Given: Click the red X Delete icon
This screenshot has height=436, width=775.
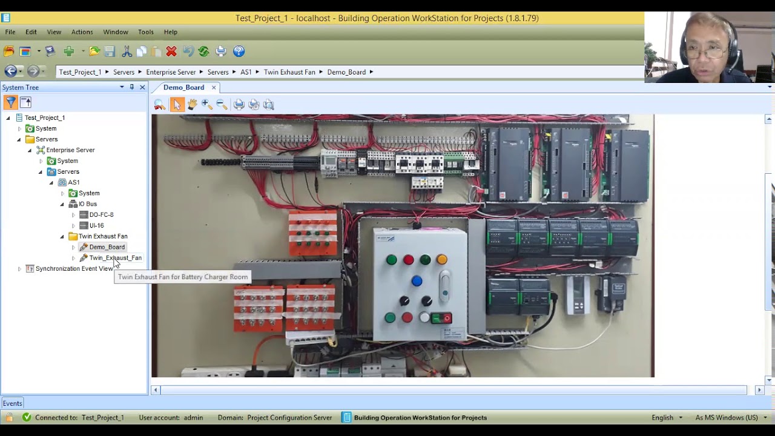Looking at the screenshot, I should click(171, 51).
